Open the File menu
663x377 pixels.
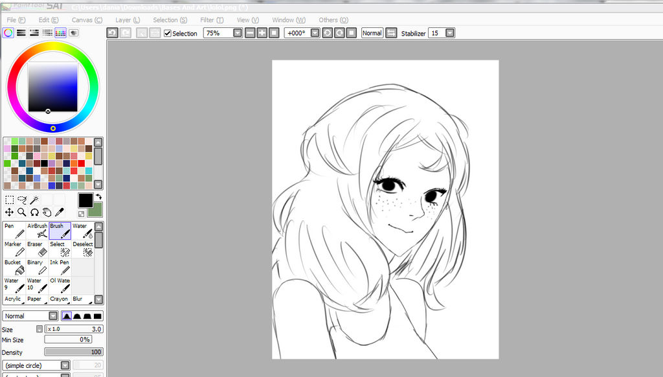[16, 20]
